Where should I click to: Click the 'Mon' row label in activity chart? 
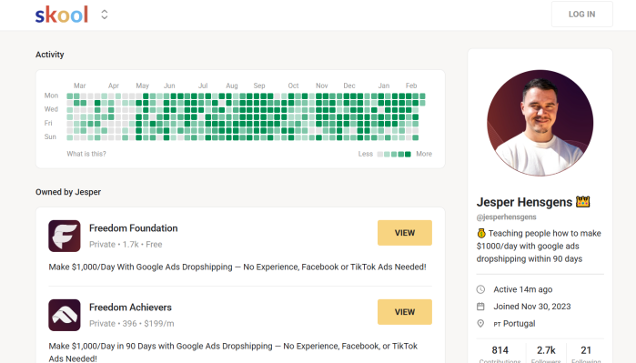pyautogui.click(x=51, y=96)
